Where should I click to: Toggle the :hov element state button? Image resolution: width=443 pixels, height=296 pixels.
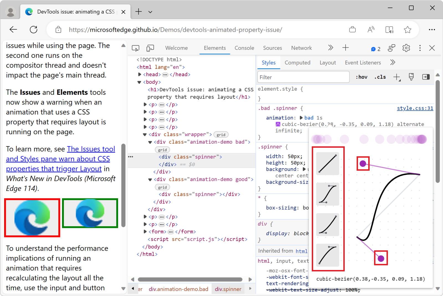pyautogui.click(x=361, y=77)
